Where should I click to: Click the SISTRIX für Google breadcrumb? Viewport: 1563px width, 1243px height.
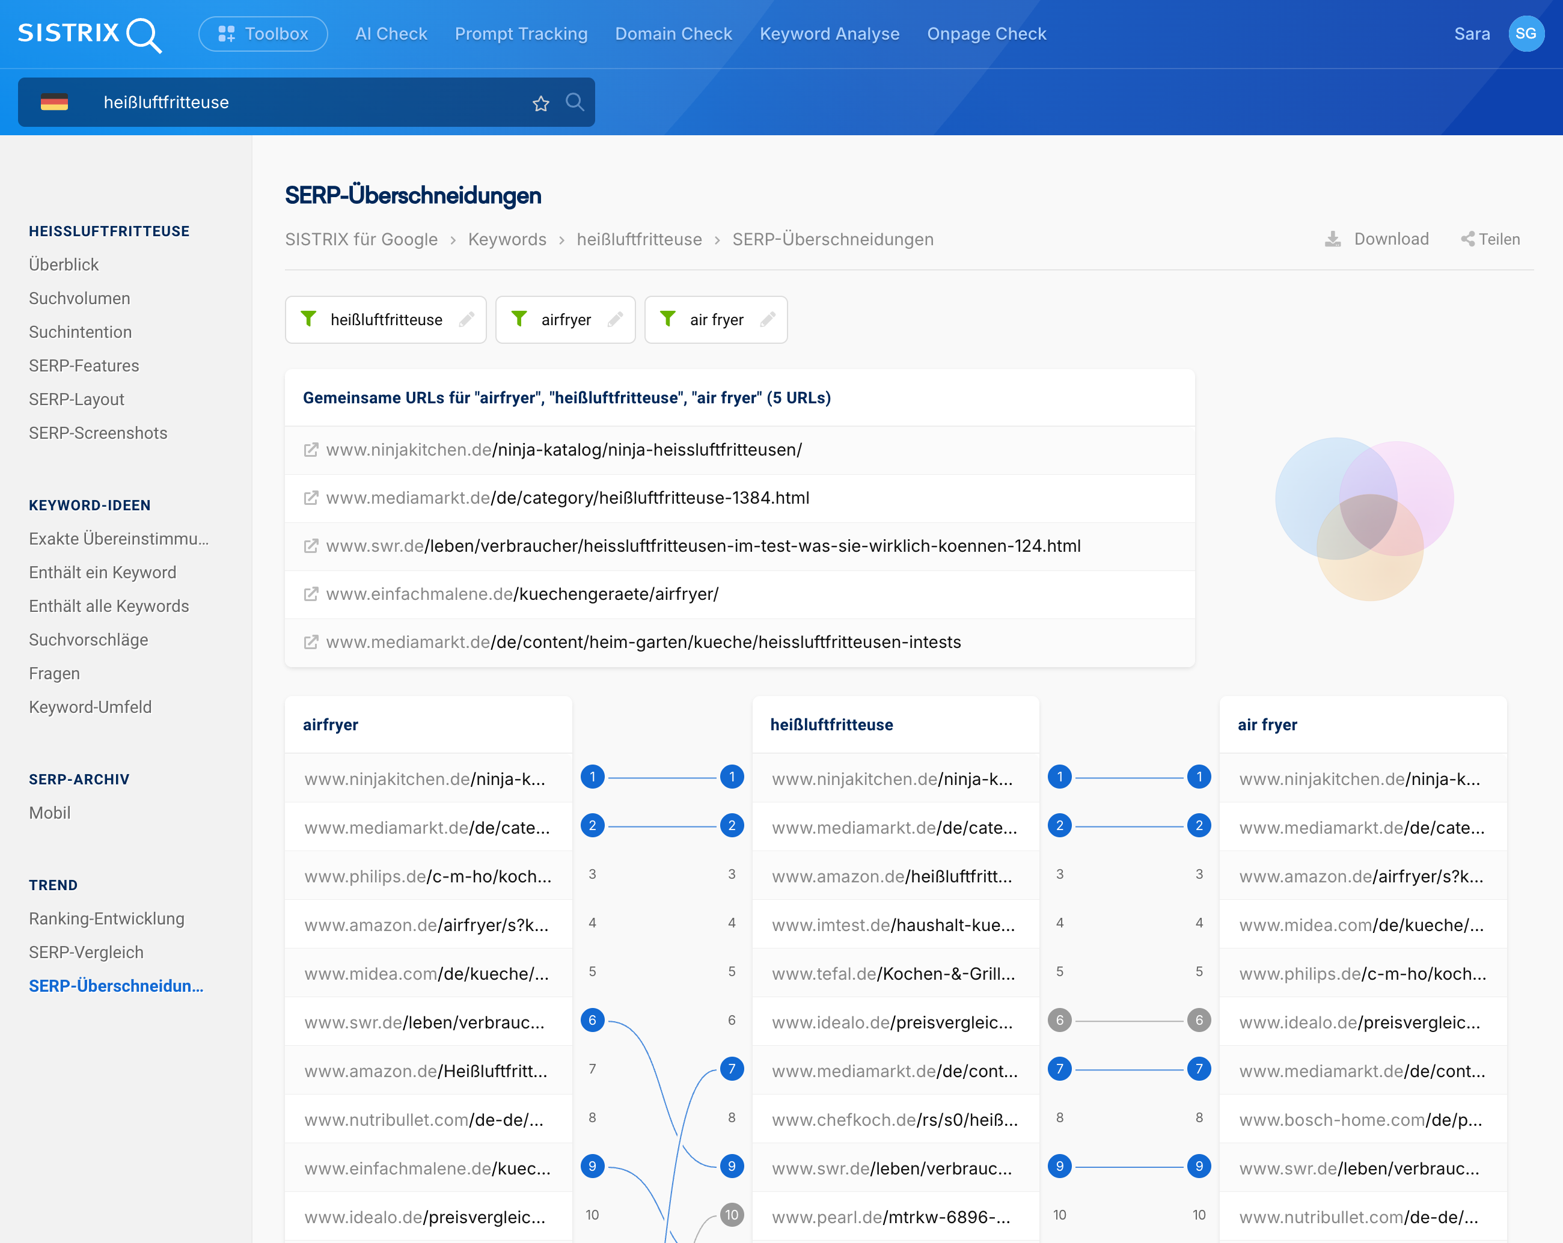tap(361, 239)
